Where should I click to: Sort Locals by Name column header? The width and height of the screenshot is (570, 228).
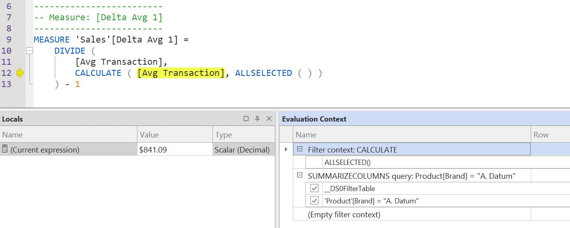(69, 135)
